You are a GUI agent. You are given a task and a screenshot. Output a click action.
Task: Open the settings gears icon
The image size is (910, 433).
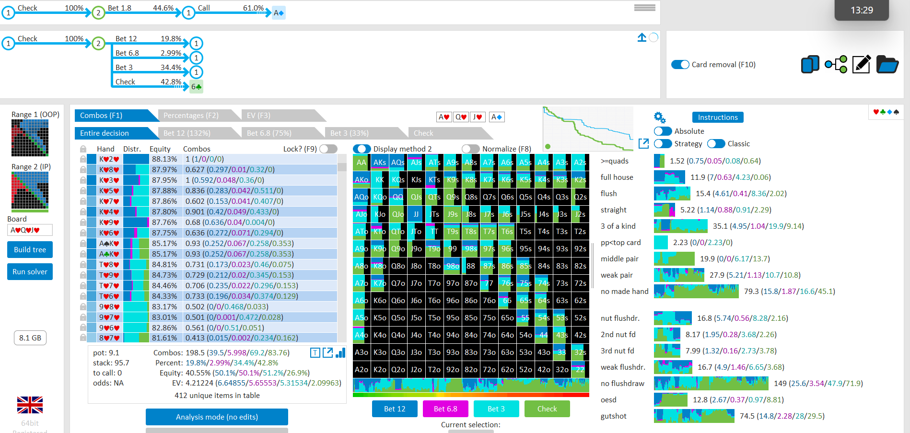pyautogui.click(x=660, y=117)
